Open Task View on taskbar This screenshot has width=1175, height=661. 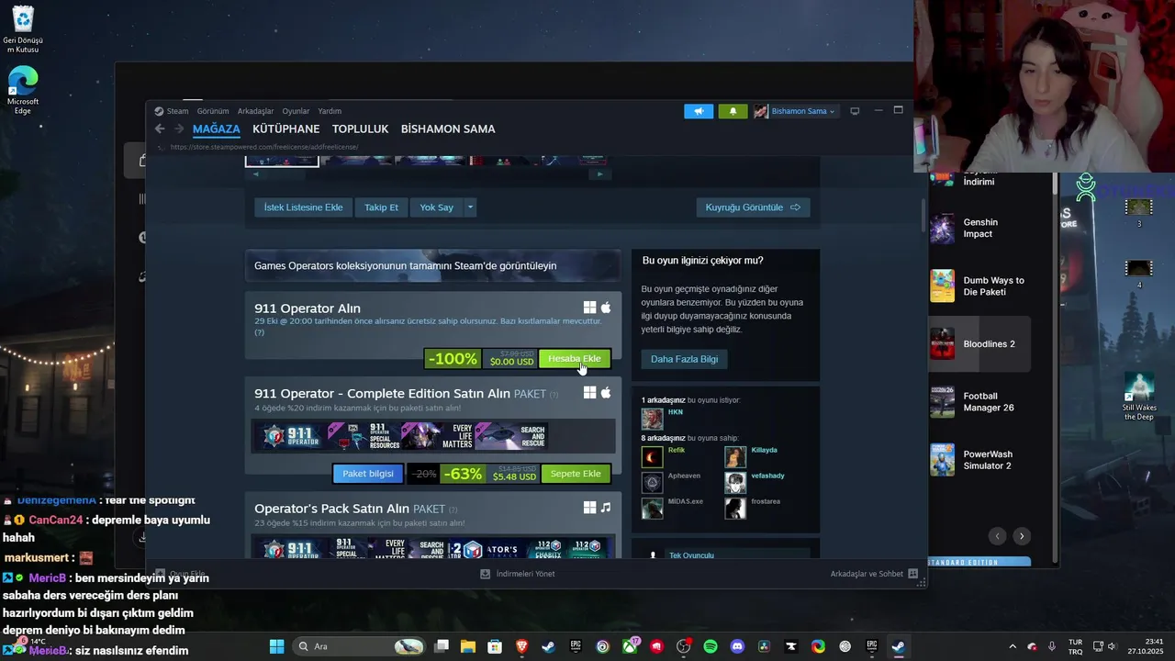click(442, 646)
